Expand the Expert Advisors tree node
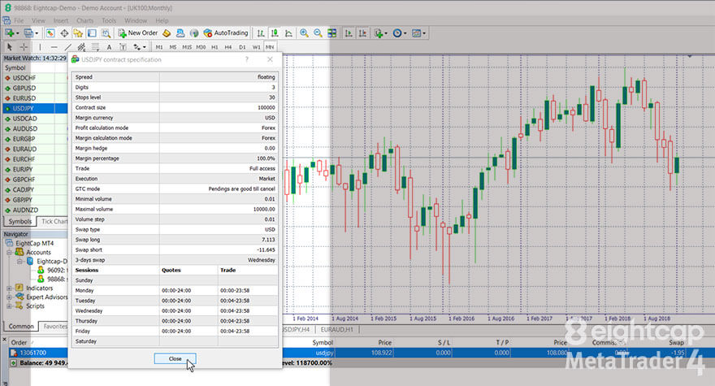Viewport: 715px width, 386px height. (9, 297)
